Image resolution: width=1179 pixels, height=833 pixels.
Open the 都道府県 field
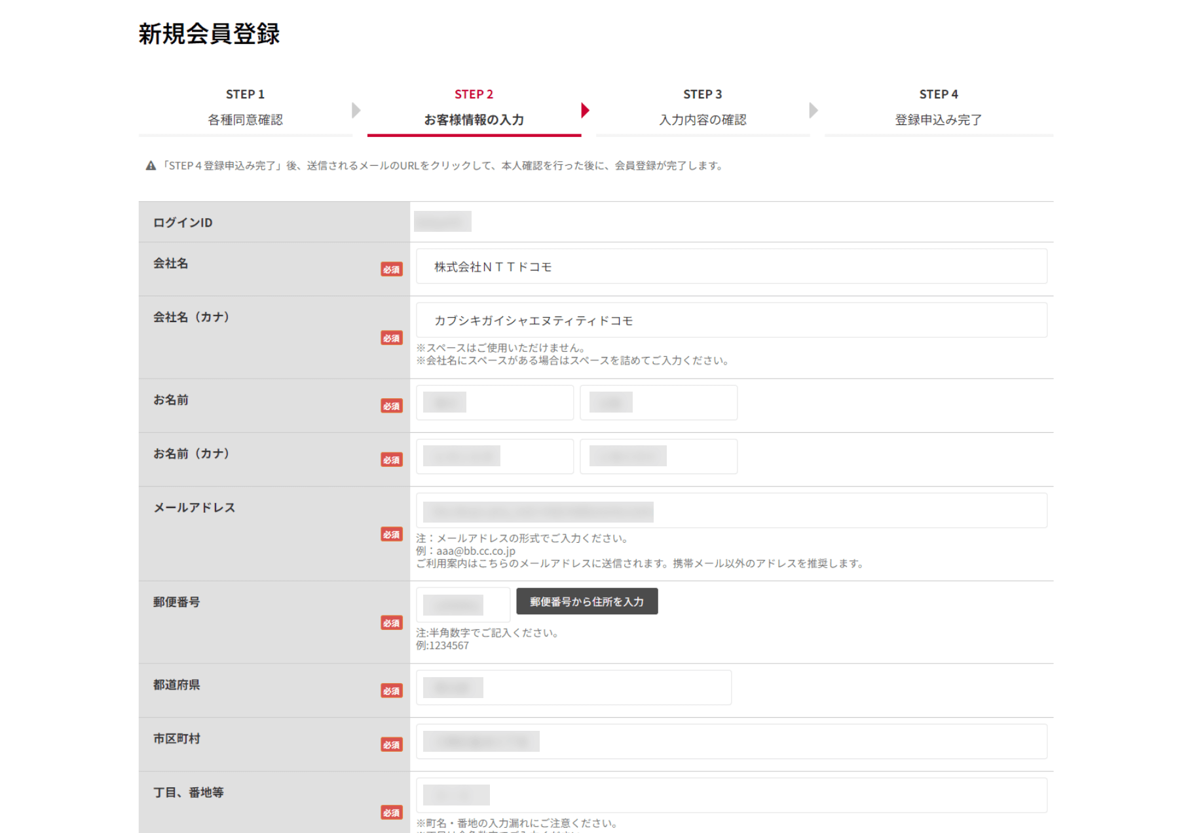[x=574, y=688]
